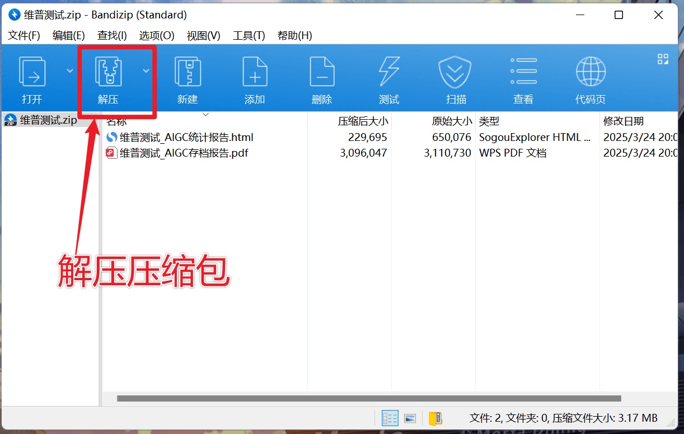Open the 文件(F) menu
Screen dimensions: 684x434
tap(24, 35)
